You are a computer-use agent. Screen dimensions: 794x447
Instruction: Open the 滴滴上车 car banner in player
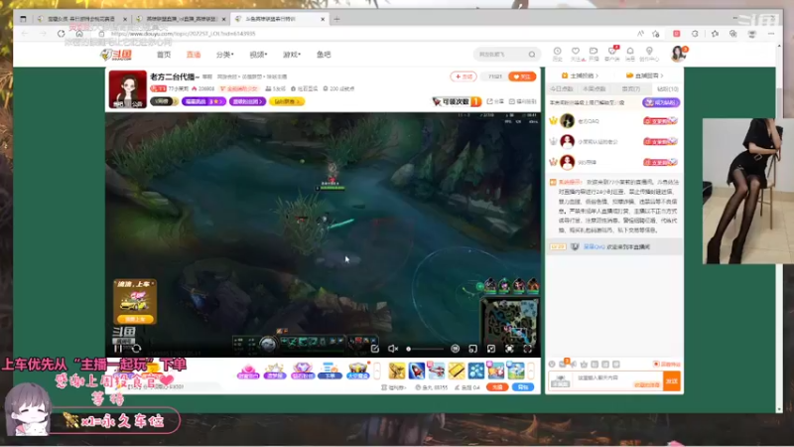pyautogui.click(x=135, y=302)
